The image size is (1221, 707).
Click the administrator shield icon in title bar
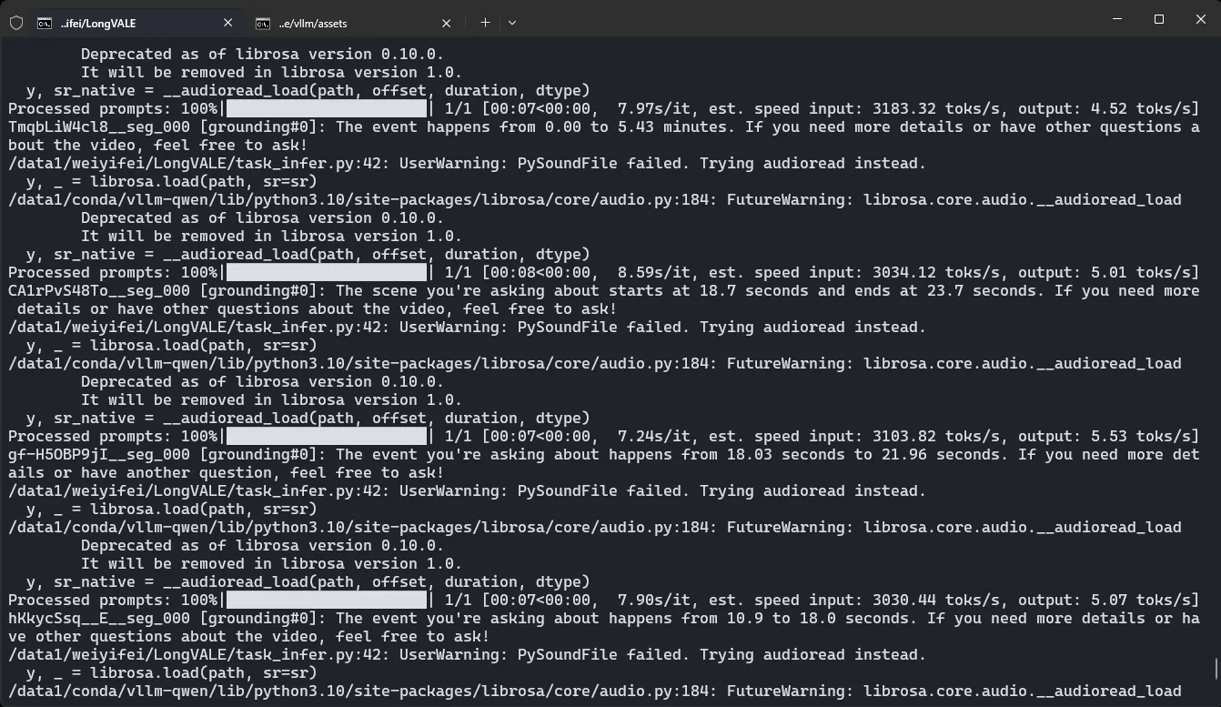(x=15, y=23)
